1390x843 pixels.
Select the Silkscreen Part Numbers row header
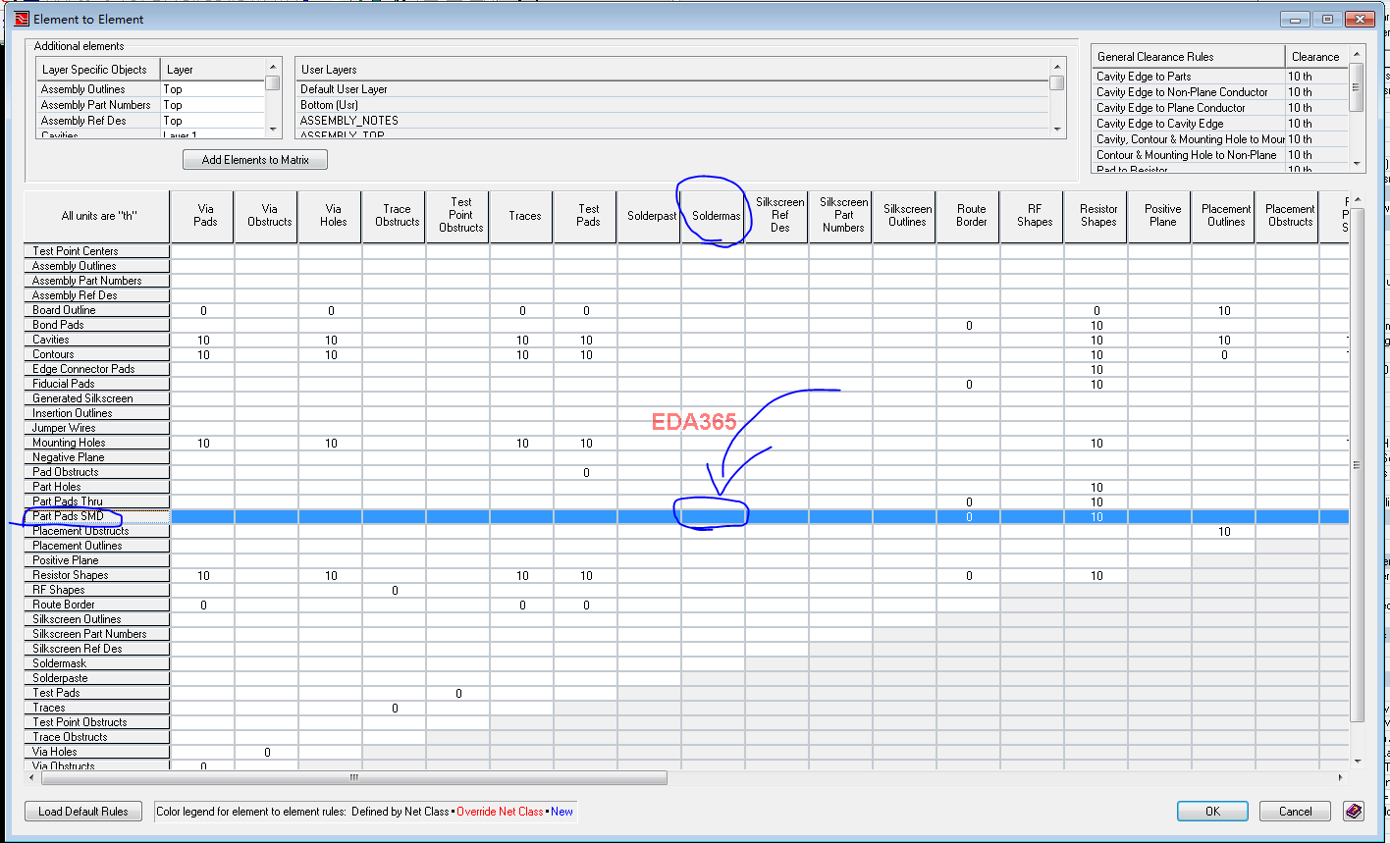tap(97, 634)
